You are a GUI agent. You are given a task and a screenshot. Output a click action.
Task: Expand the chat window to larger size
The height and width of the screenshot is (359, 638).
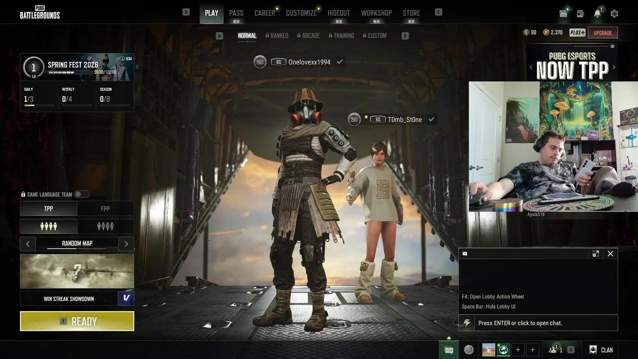coord(596,254)
